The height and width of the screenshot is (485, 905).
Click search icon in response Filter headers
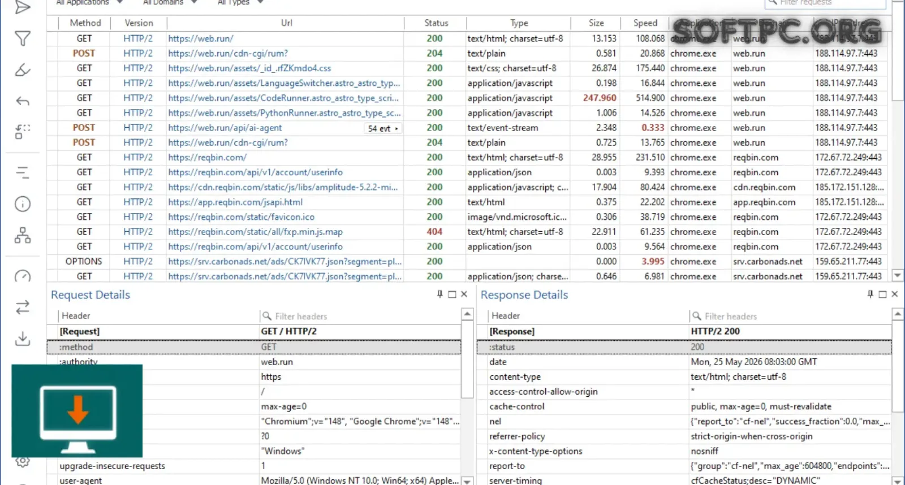click(x=696, y=316)
